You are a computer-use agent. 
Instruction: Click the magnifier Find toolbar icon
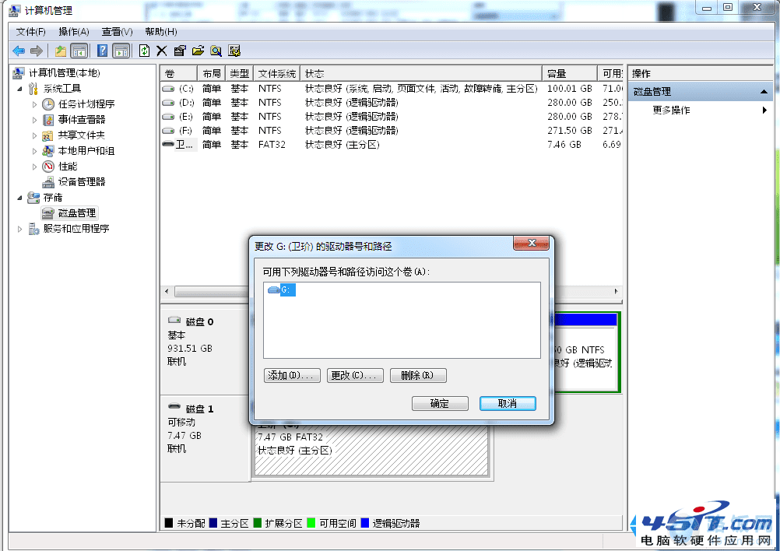(216, 51)
